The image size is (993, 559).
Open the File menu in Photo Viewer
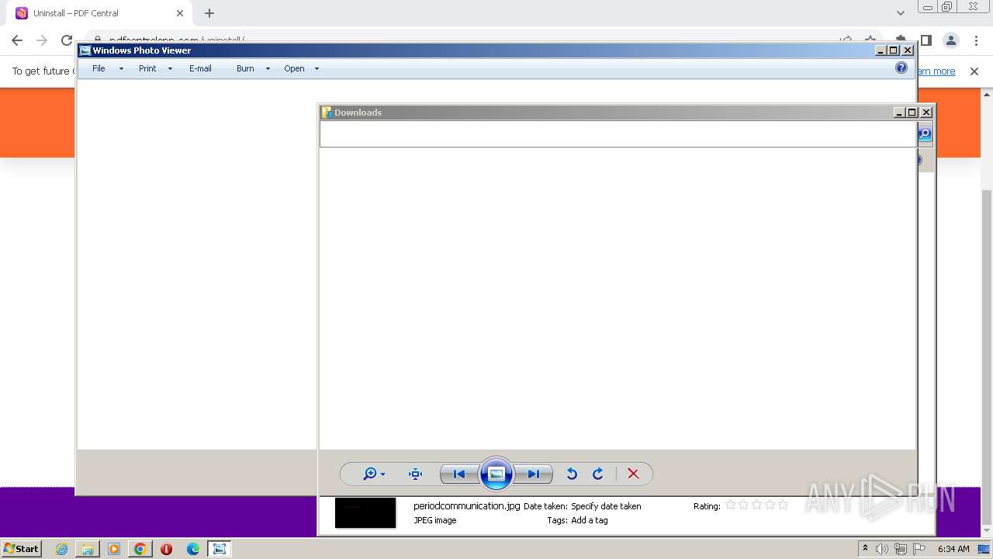(x=99, y=68)
